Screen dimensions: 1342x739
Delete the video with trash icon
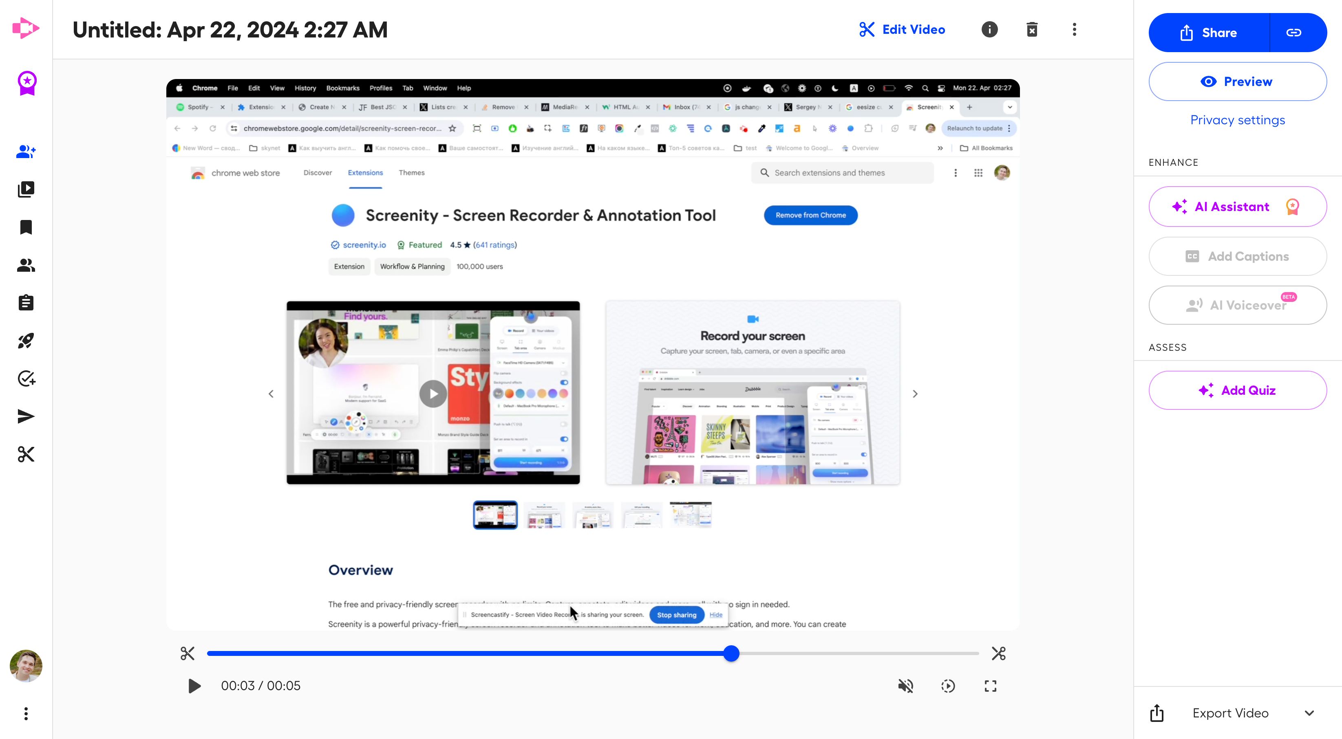click(1031, 30)
